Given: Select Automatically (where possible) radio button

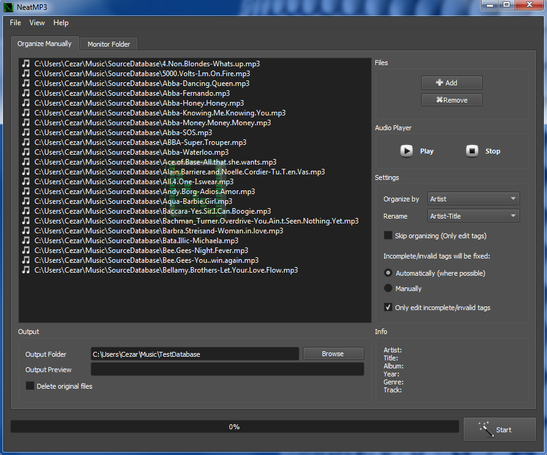Looking at the screenshot, I should pyautogui.click(x=388, y=273).
